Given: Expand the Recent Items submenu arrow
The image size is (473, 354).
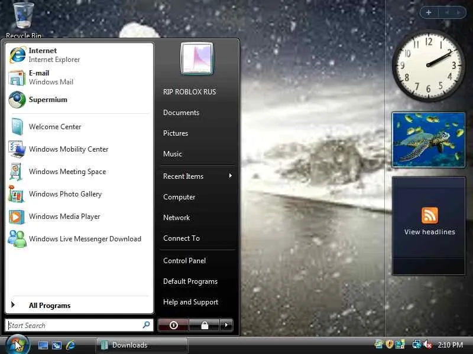Looking at the screenshot, I should pyautogui.click(x=230, y=176).
